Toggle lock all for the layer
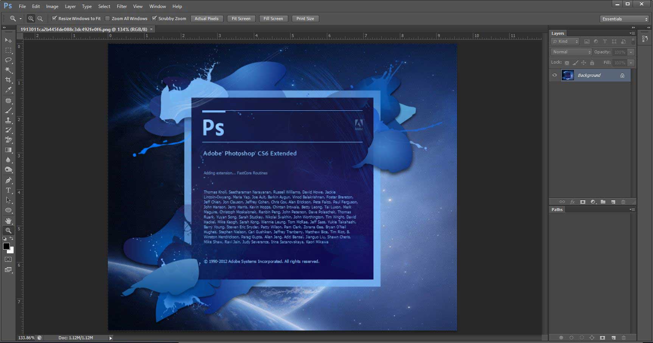Image resolution: width=653 pixels, height=343 pixels. point(592,63)
